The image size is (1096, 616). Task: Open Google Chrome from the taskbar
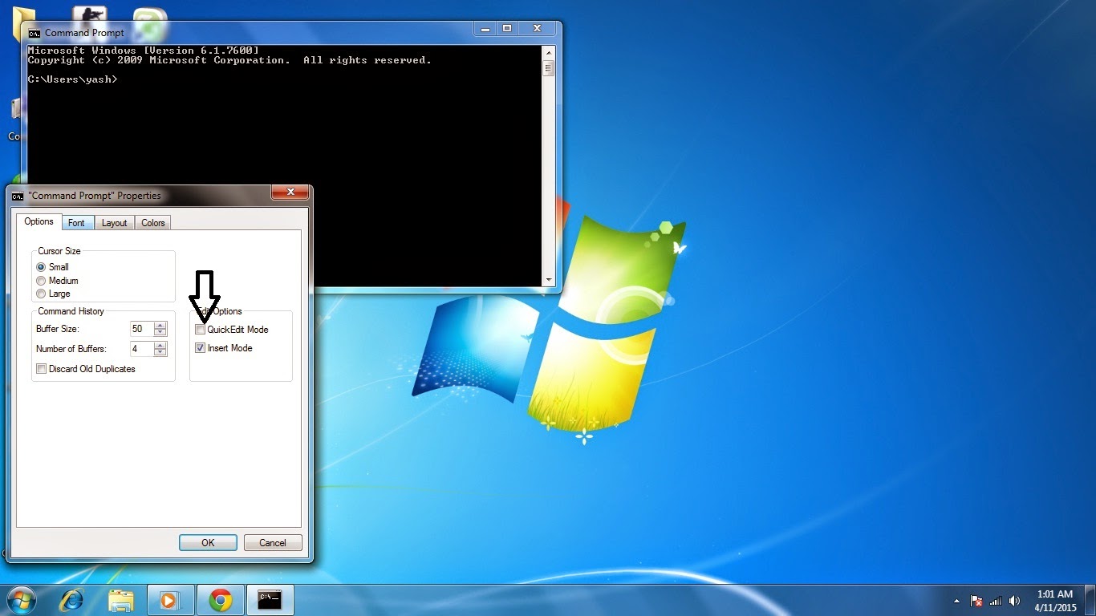(x=220, y=600)
